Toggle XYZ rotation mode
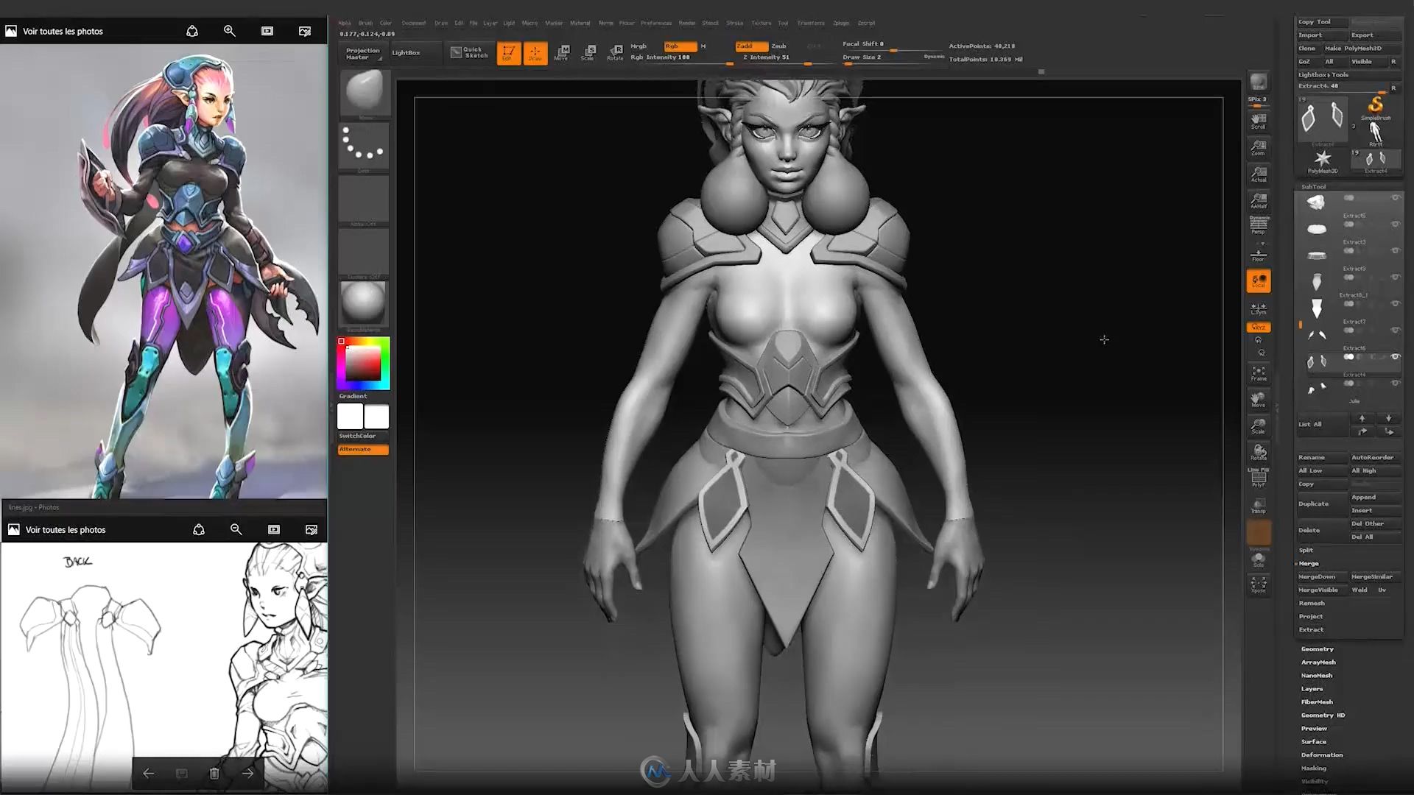The image size is (1414, 795). [1258, 327]
